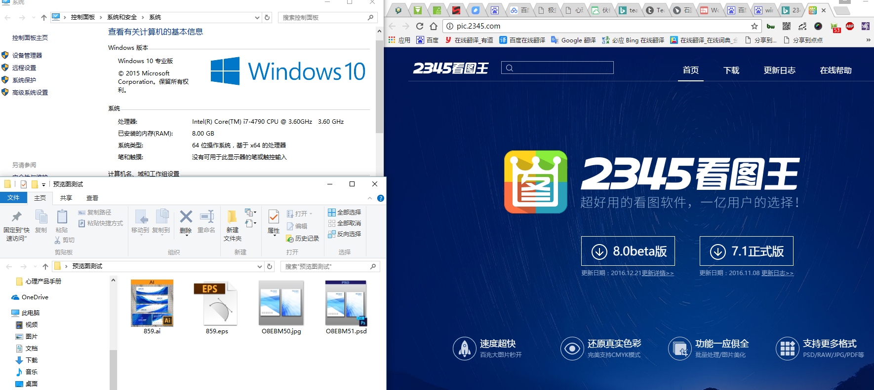Click the ABP extension icon in Chrome
The image size is (874, 390).
coord(850,26)
